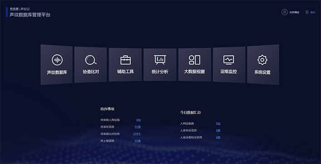The height and width of the screenshot is (164, 321).
Task: Open the 辅助工具 toolbox icon tile
Action: tap(125, 65)
